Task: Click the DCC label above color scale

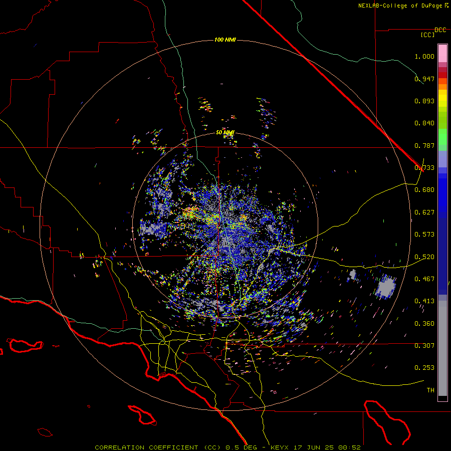Action: [440, 30]
